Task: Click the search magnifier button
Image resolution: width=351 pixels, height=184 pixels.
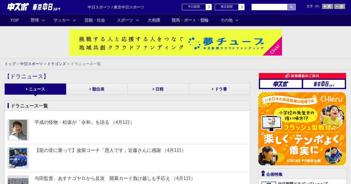Action: click(x=291, y=7)
